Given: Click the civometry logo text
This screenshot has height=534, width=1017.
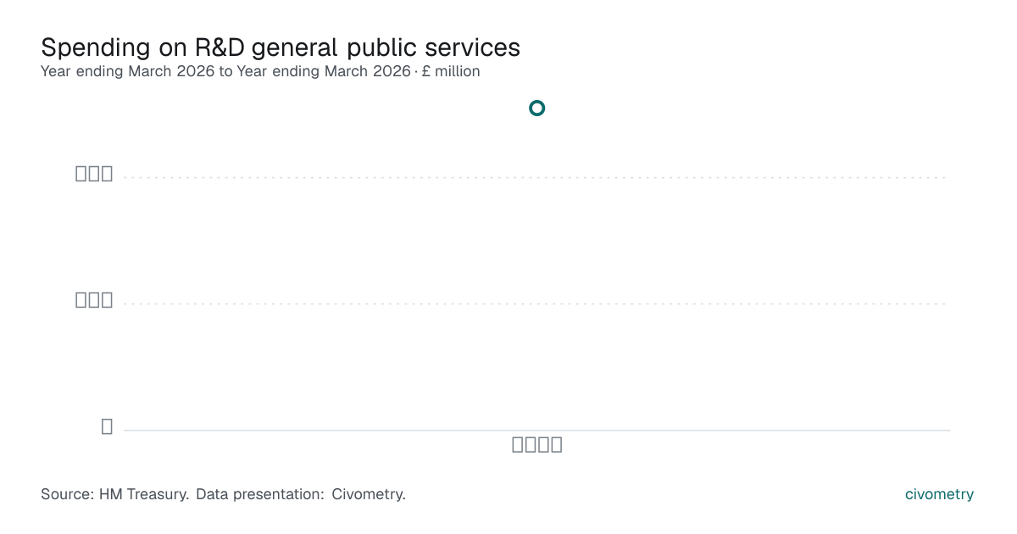Looking at the screenshot, I should click(x=939, y=494).
